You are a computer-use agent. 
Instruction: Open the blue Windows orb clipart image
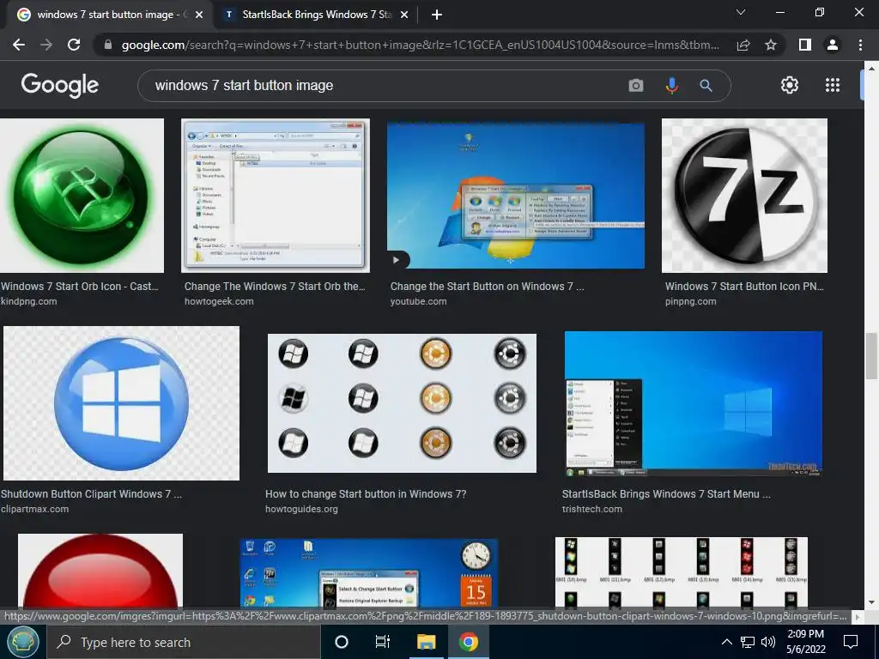pos(121,403)
